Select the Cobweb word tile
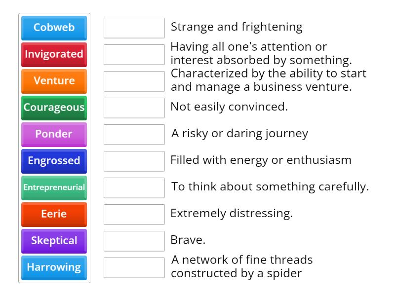 pyautogui.click(x=53, y=28)
